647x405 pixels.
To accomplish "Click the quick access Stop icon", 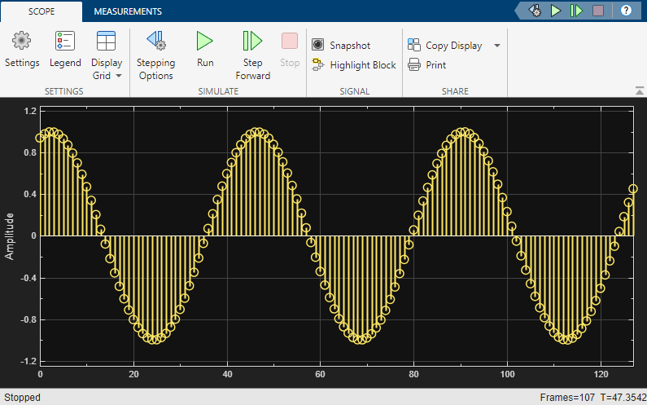I will (598, 11).
